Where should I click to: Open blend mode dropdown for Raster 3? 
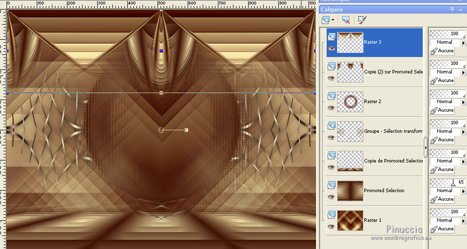pos(463,43)
